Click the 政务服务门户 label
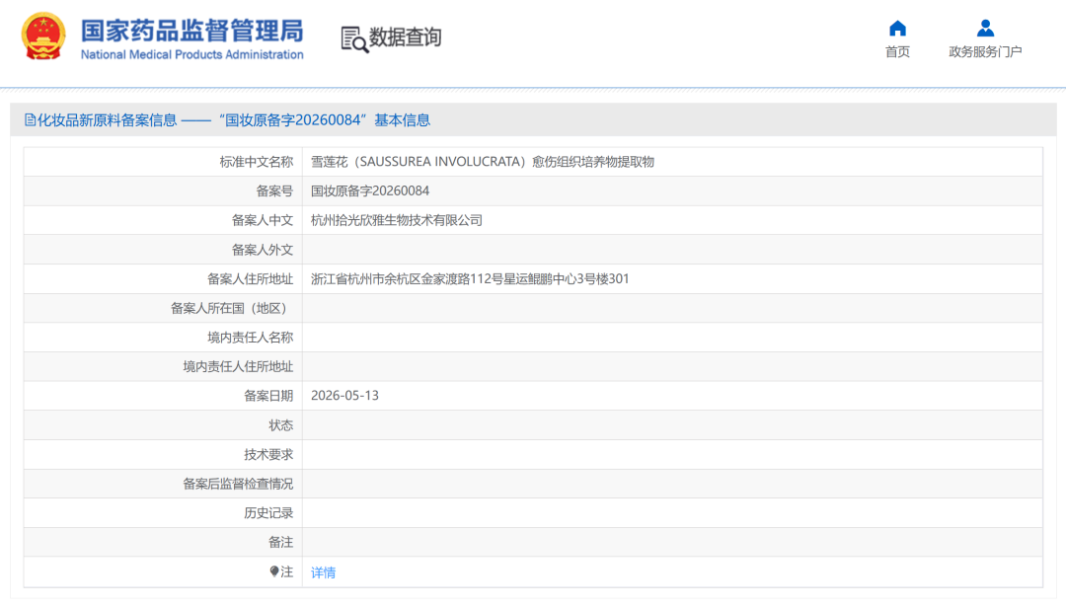This screenshot has width=1066, height=608. 985,51
